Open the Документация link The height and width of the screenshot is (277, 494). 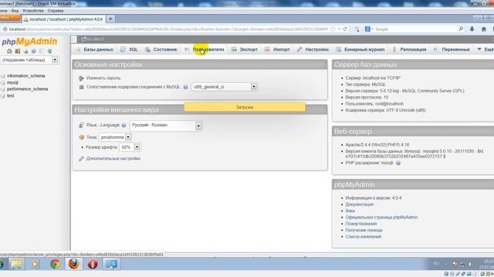pos(360,205)
